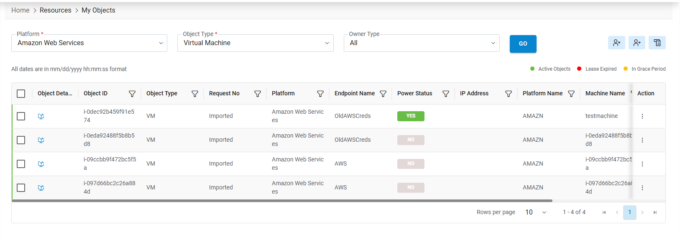
Task: Click the column list icon button
Action: click(x=657, y=43)
